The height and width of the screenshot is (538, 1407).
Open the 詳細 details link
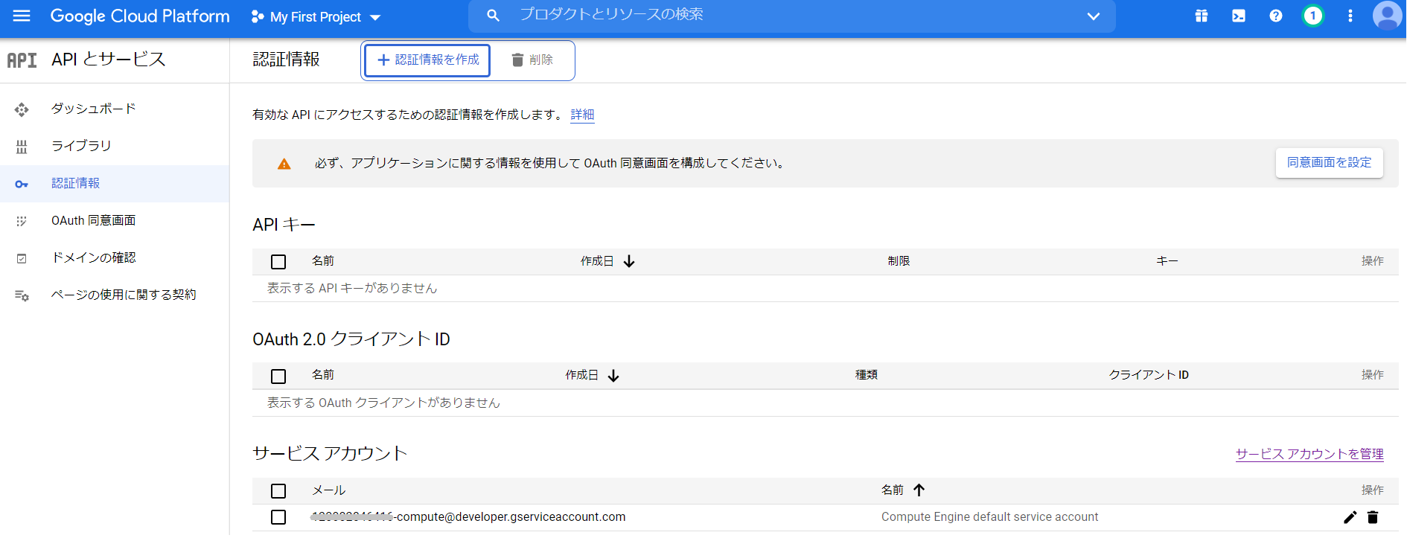[x=582, y=115]
